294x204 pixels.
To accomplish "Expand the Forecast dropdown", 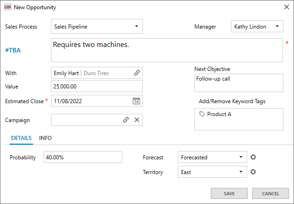I will [x=241, y=157].
